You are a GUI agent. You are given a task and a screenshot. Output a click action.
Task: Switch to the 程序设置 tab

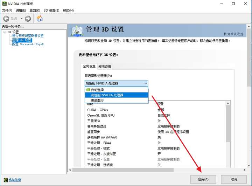click(105, 67)
